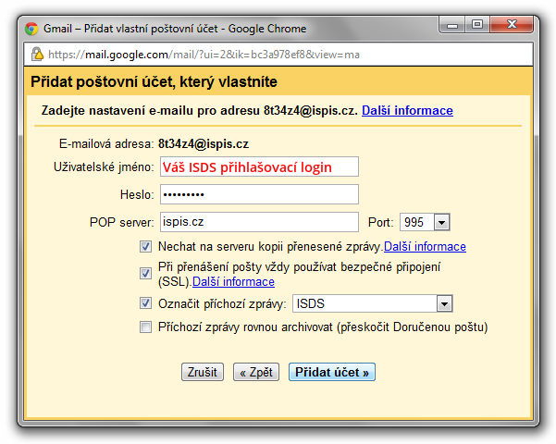Click the Chrome icon in title bar
The height and width of the screenshot is (444, 556).
[31, 30]
